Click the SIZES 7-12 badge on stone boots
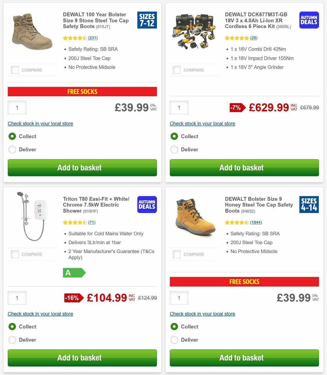Screen dimensions: 327x375 (x=147, y=20)
